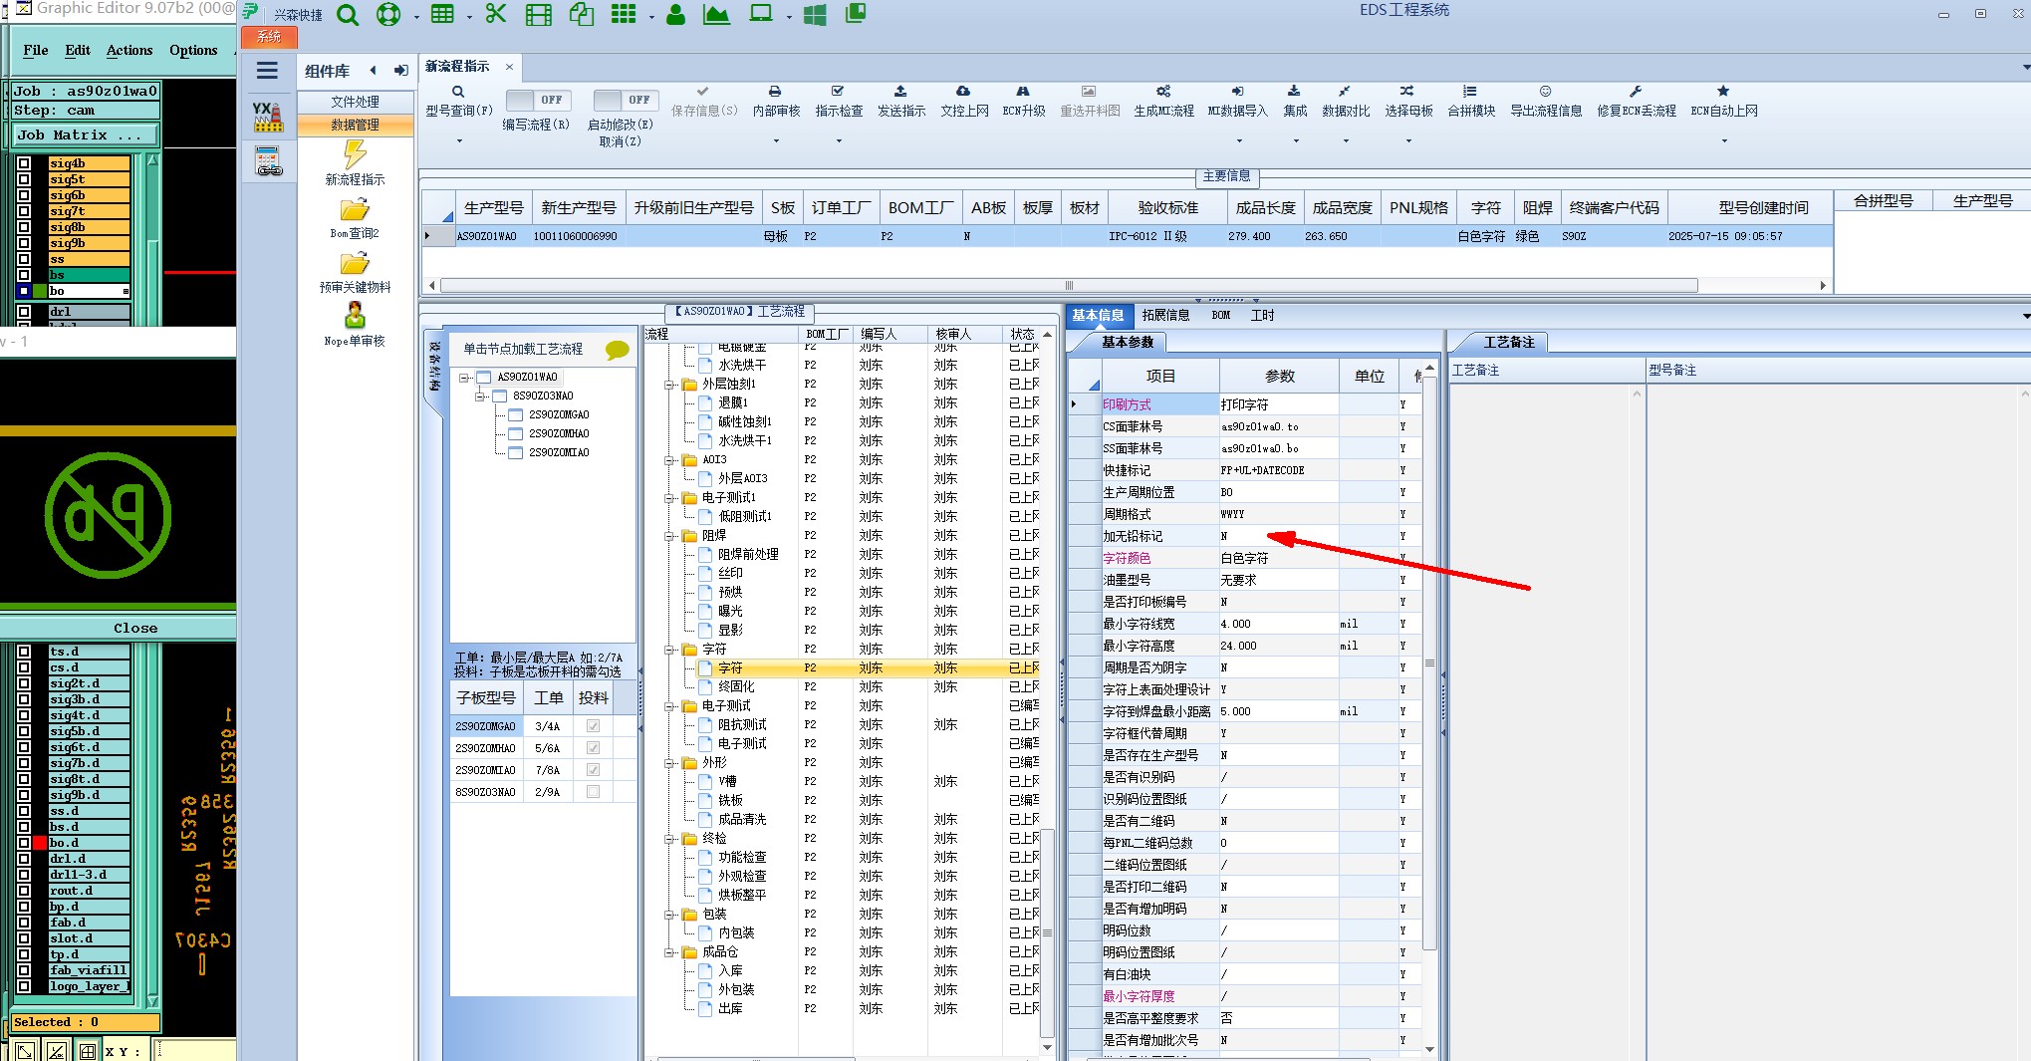Click 指示检查 toolbar button
The width and height of the screenshot is (2031, 1061).
[839, 101]
